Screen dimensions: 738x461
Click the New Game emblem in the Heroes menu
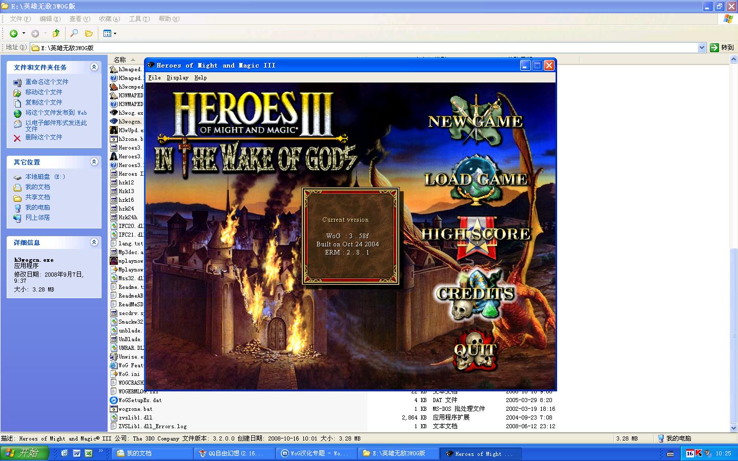click(x=475, y=120)
